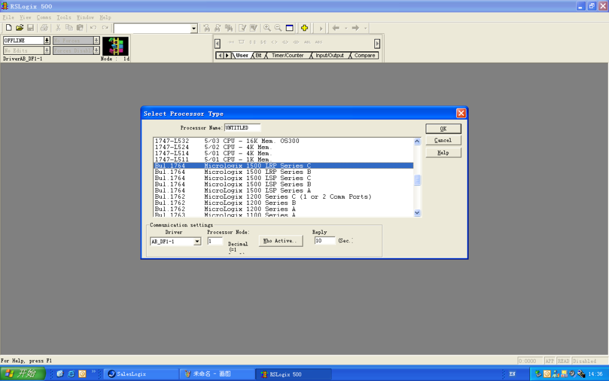Open the Forces Disabled dropdown

(x=96, y=51)
